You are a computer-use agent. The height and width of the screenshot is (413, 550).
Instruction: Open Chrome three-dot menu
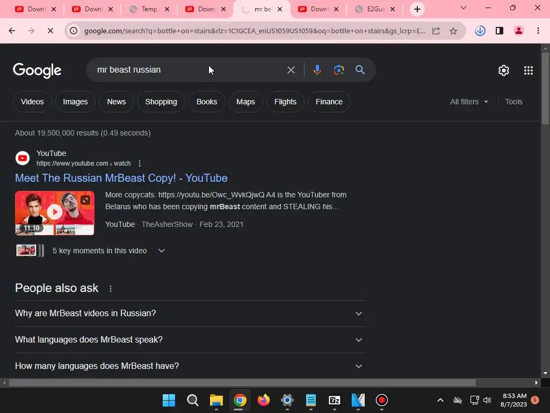pos(538,31)
